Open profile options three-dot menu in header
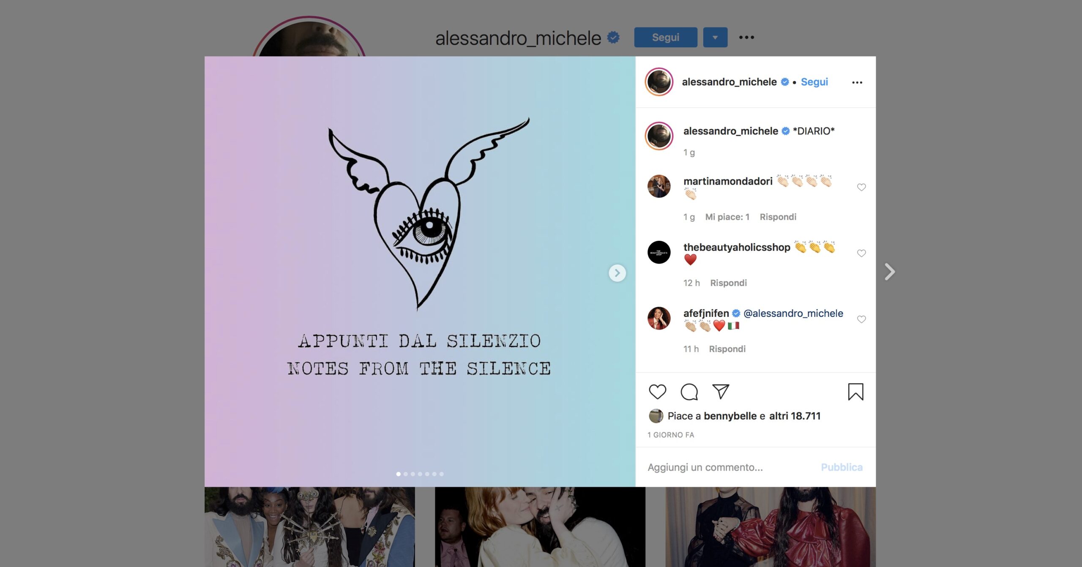The width and height of the screenshot is (1082, 567). (746, 38)
